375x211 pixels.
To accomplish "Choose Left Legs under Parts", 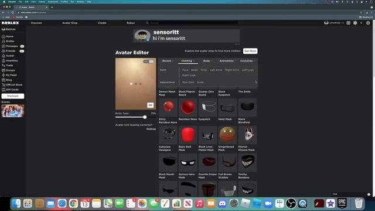I will [x=247, y=70].
